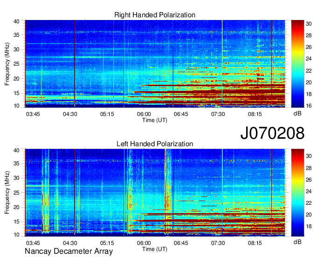The image size is (317, 257).
Task: Click the 20 dB tick on left-handed color bar
Action: (309, 215)
